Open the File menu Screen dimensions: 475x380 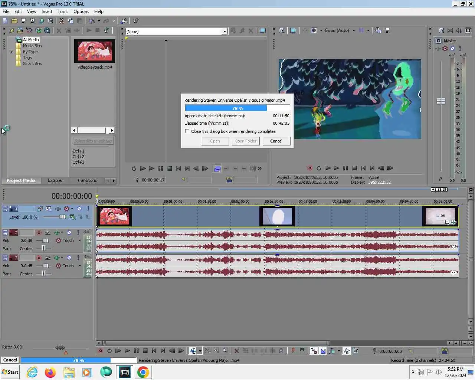point(6,12)
